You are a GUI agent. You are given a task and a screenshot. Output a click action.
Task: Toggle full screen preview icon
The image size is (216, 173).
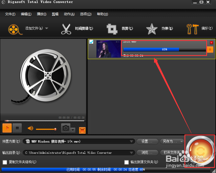tap(82, 130)
